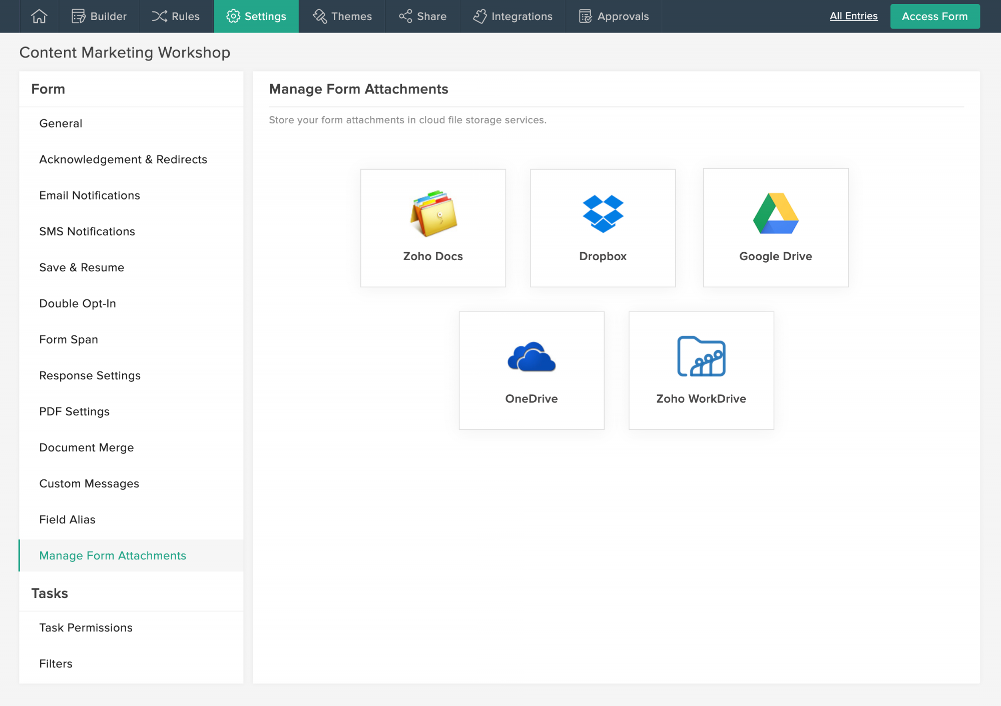This screenshot has height=706, width=1001.
Task: Select the Zoho WorkDrive folder icon
Action: pyautogui.click(x=701, y=356)
